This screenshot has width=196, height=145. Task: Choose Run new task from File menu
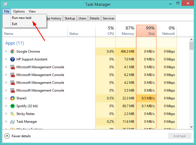click(x=22, y=18)
